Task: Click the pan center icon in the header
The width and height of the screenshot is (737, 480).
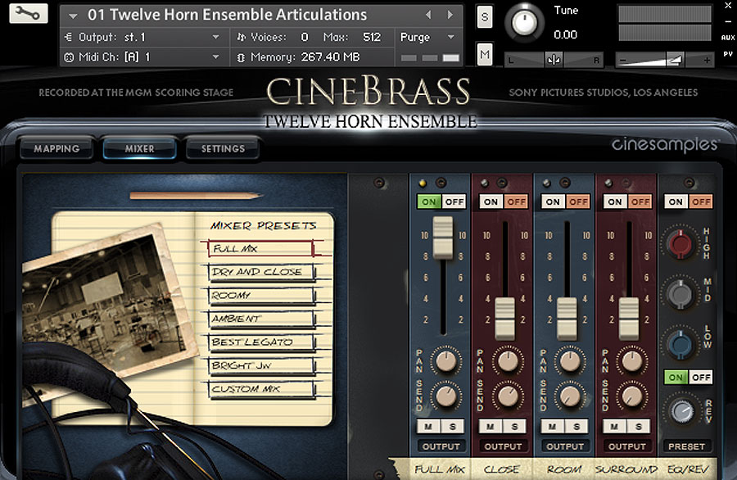Action: [554, 60]
